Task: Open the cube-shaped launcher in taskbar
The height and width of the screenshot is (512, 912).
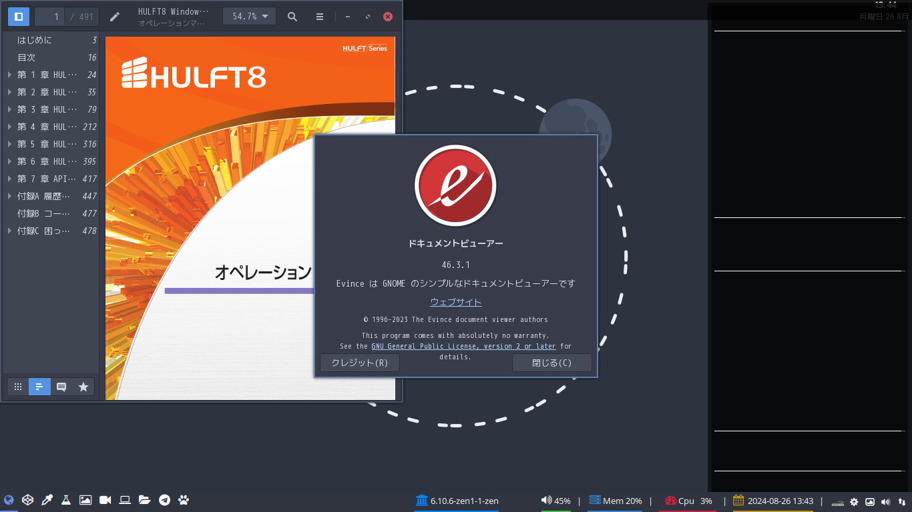Action: pyautogui.click(x=27, y=500)
